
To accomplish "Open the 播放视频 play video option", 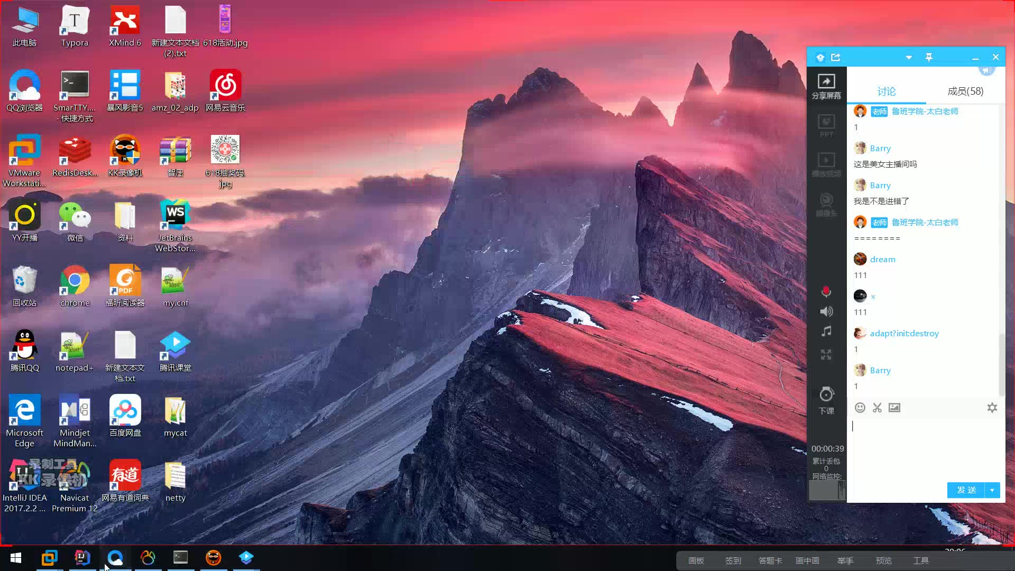I will coord(826,164).
